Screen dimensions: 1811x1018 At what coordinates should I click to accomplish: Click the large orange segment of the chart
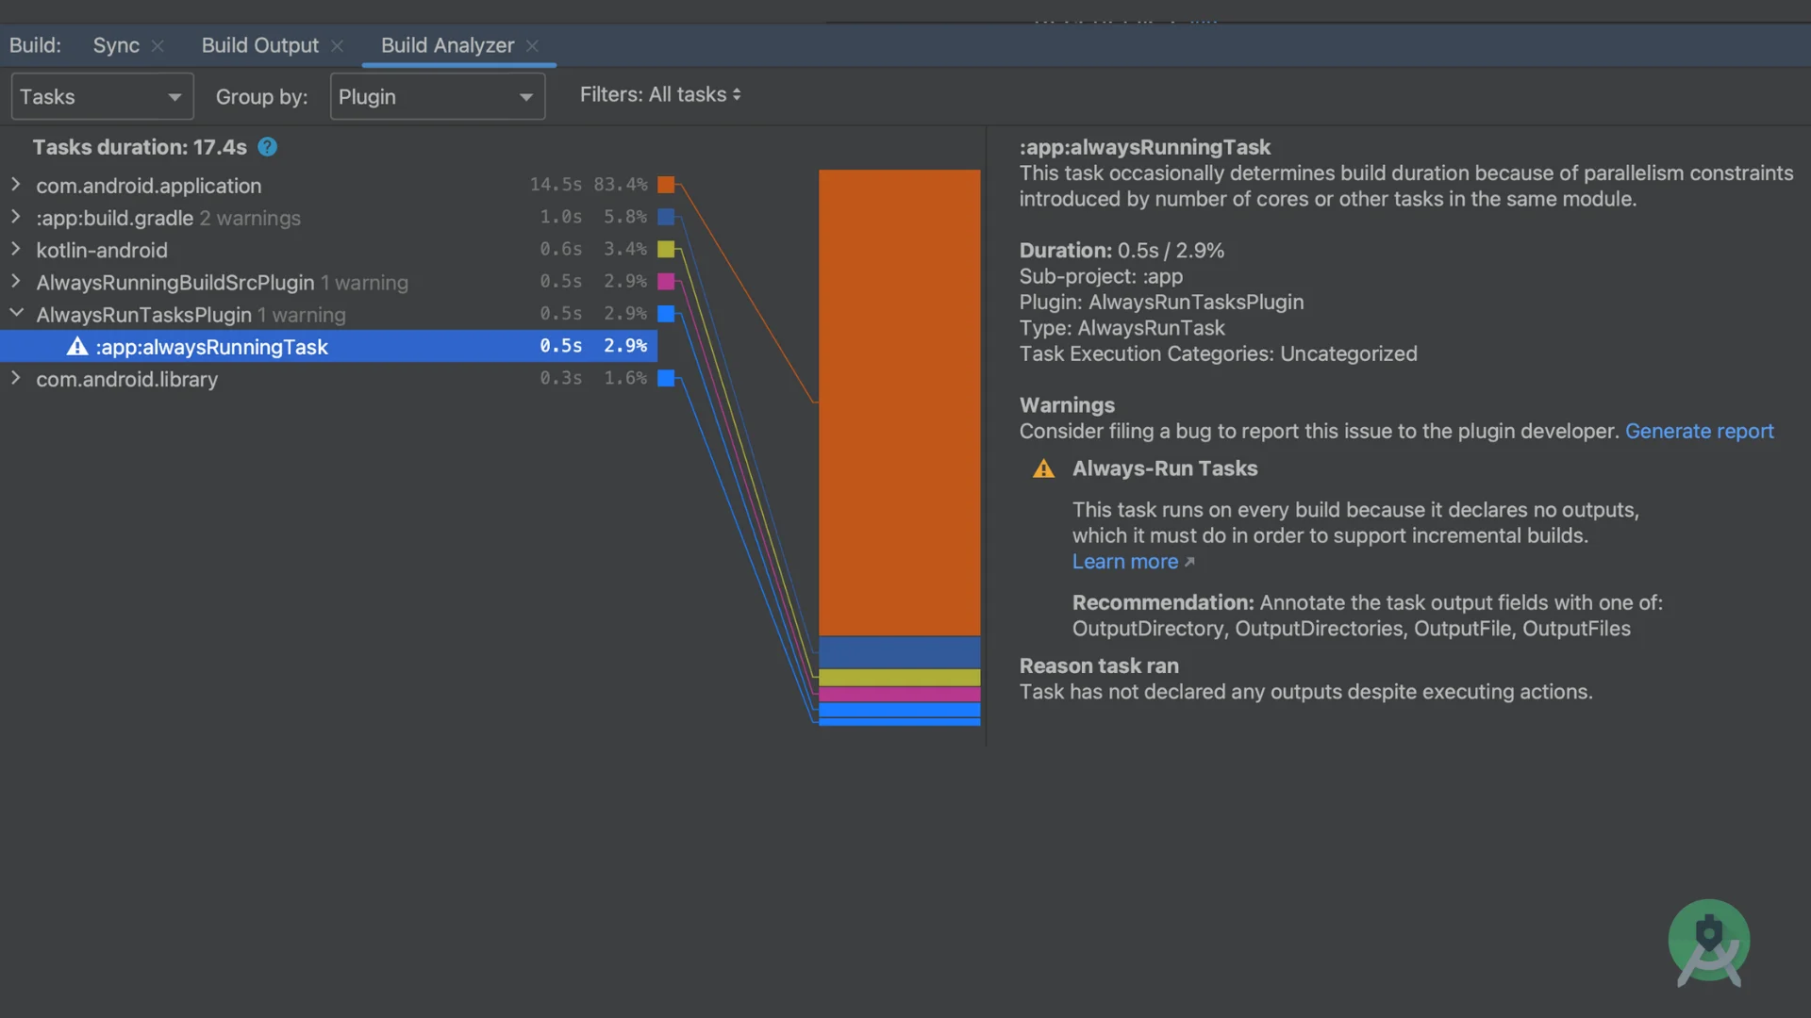point(900,402)
